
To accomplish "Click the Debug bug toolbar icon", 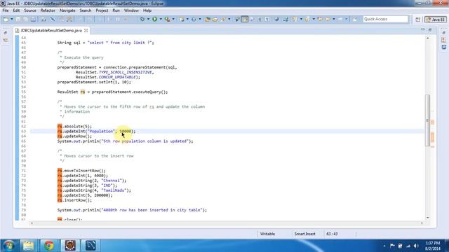I will (142, 19).
